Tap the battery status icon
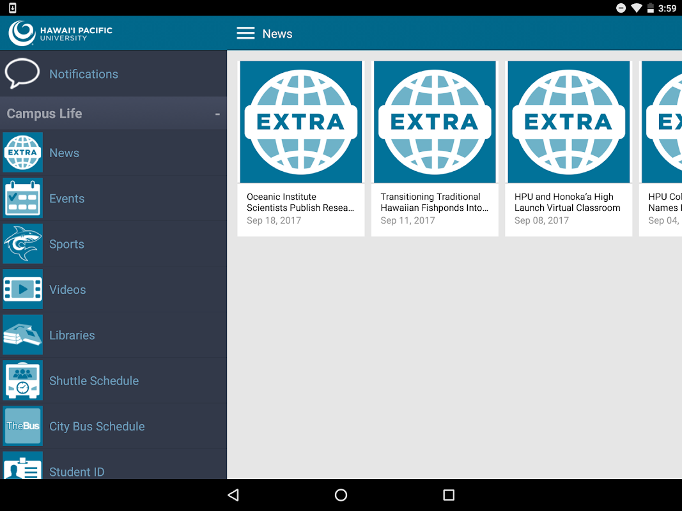This screenshot has width=682, height=511. pos(650,8)
